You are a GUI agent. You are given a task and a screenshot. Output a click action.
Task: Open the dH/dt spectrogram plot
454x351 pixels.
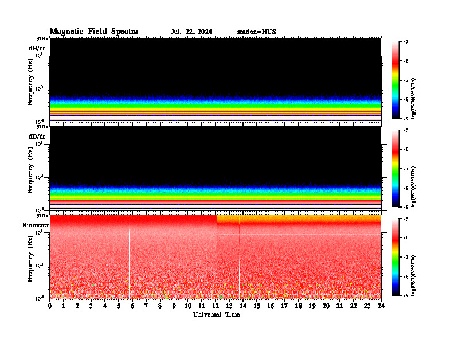[216, 80]
